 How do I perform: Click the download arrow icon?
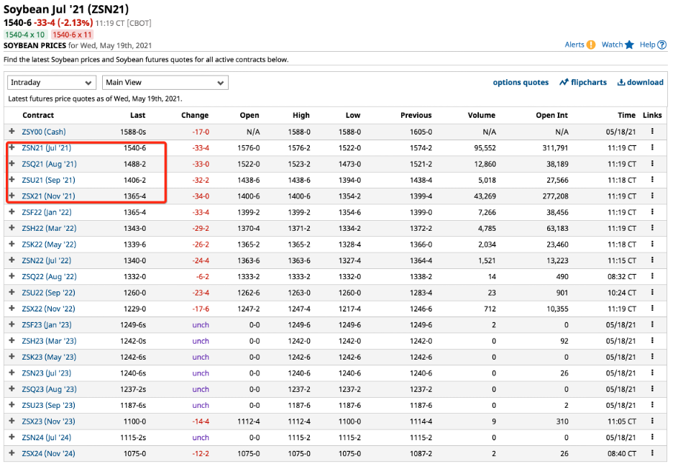[x=621, y=82]
